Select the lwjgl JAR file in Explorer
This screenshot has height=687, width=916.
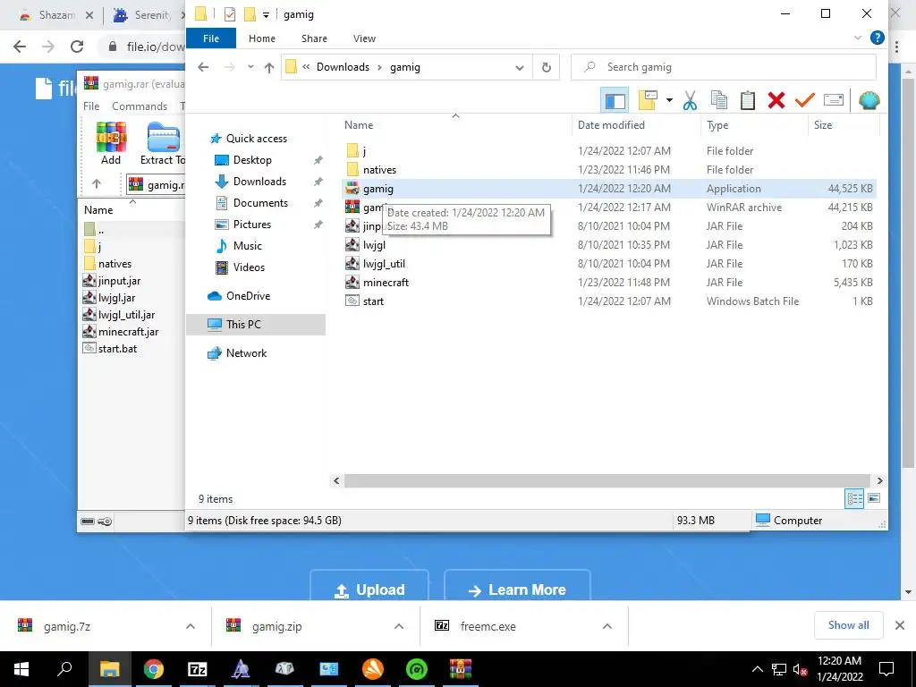pyautogui.click(x=608, y=245)
